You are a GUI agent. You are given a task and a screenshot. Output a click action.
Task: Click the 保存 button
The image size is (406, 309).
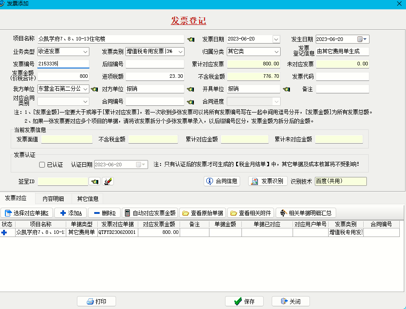tap(244, 301)
